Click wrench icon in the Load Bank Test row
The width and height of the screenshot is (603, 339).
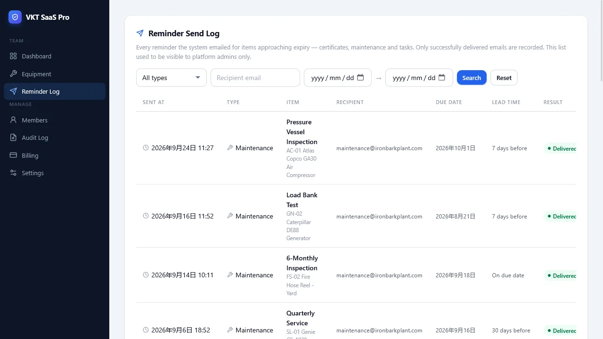coord(230,216)
